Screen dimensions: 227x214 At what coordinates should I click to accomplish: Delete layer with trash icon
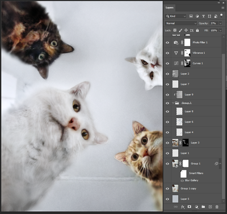pos(217,207)
